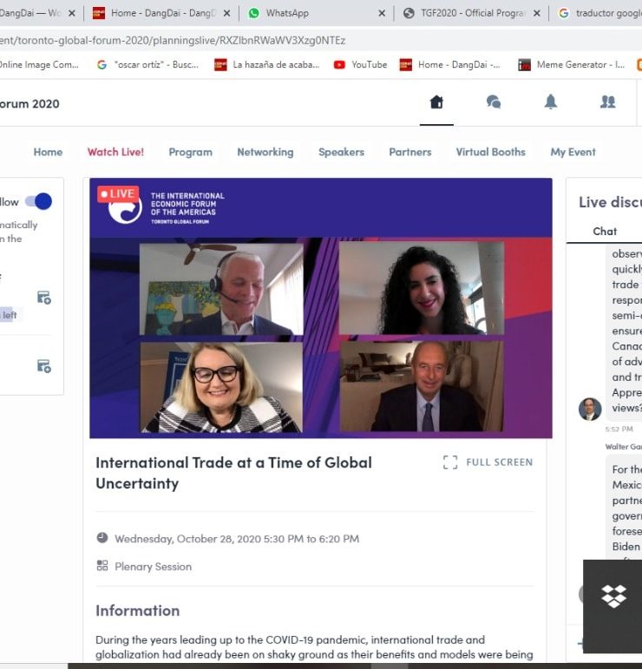Open "oscar ortíz" Google search bookmark

coord(147,65)
